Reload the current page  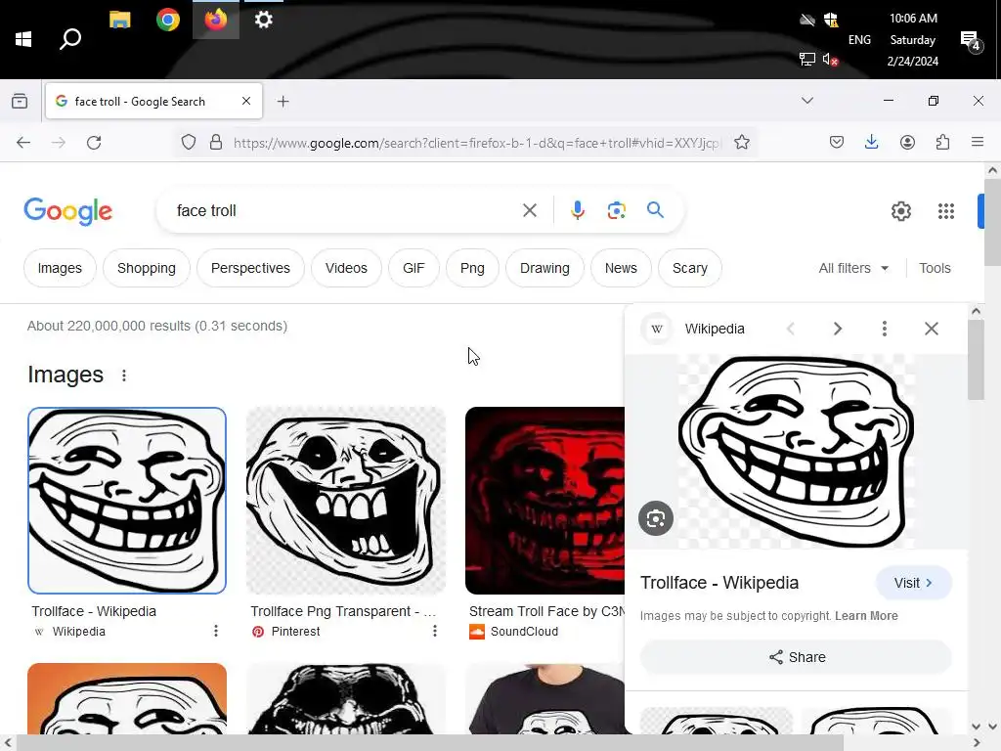click(x=94, y=143)
